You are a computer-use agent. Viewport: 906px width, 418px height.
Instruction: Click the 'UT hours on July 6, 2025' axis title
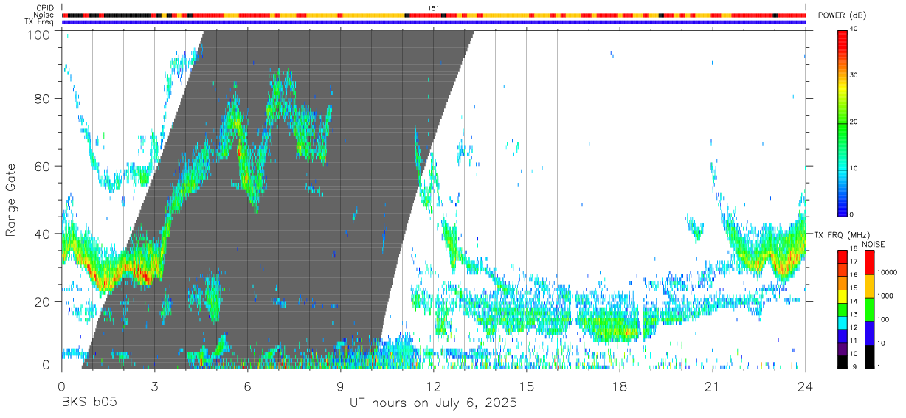(x=434, y=403)
